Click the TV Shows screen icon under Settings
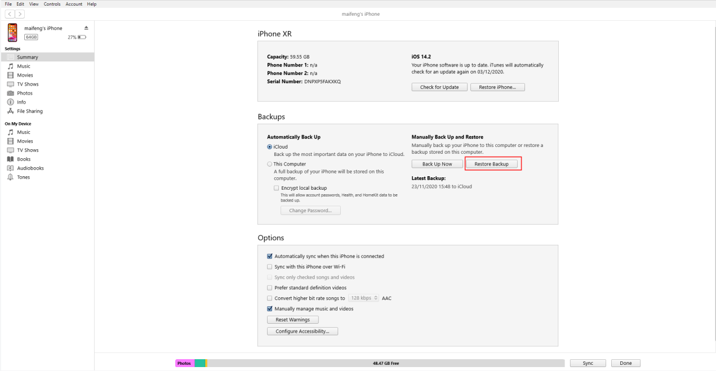This screenshot has width=716, height=371. click(x=10, y=84)
